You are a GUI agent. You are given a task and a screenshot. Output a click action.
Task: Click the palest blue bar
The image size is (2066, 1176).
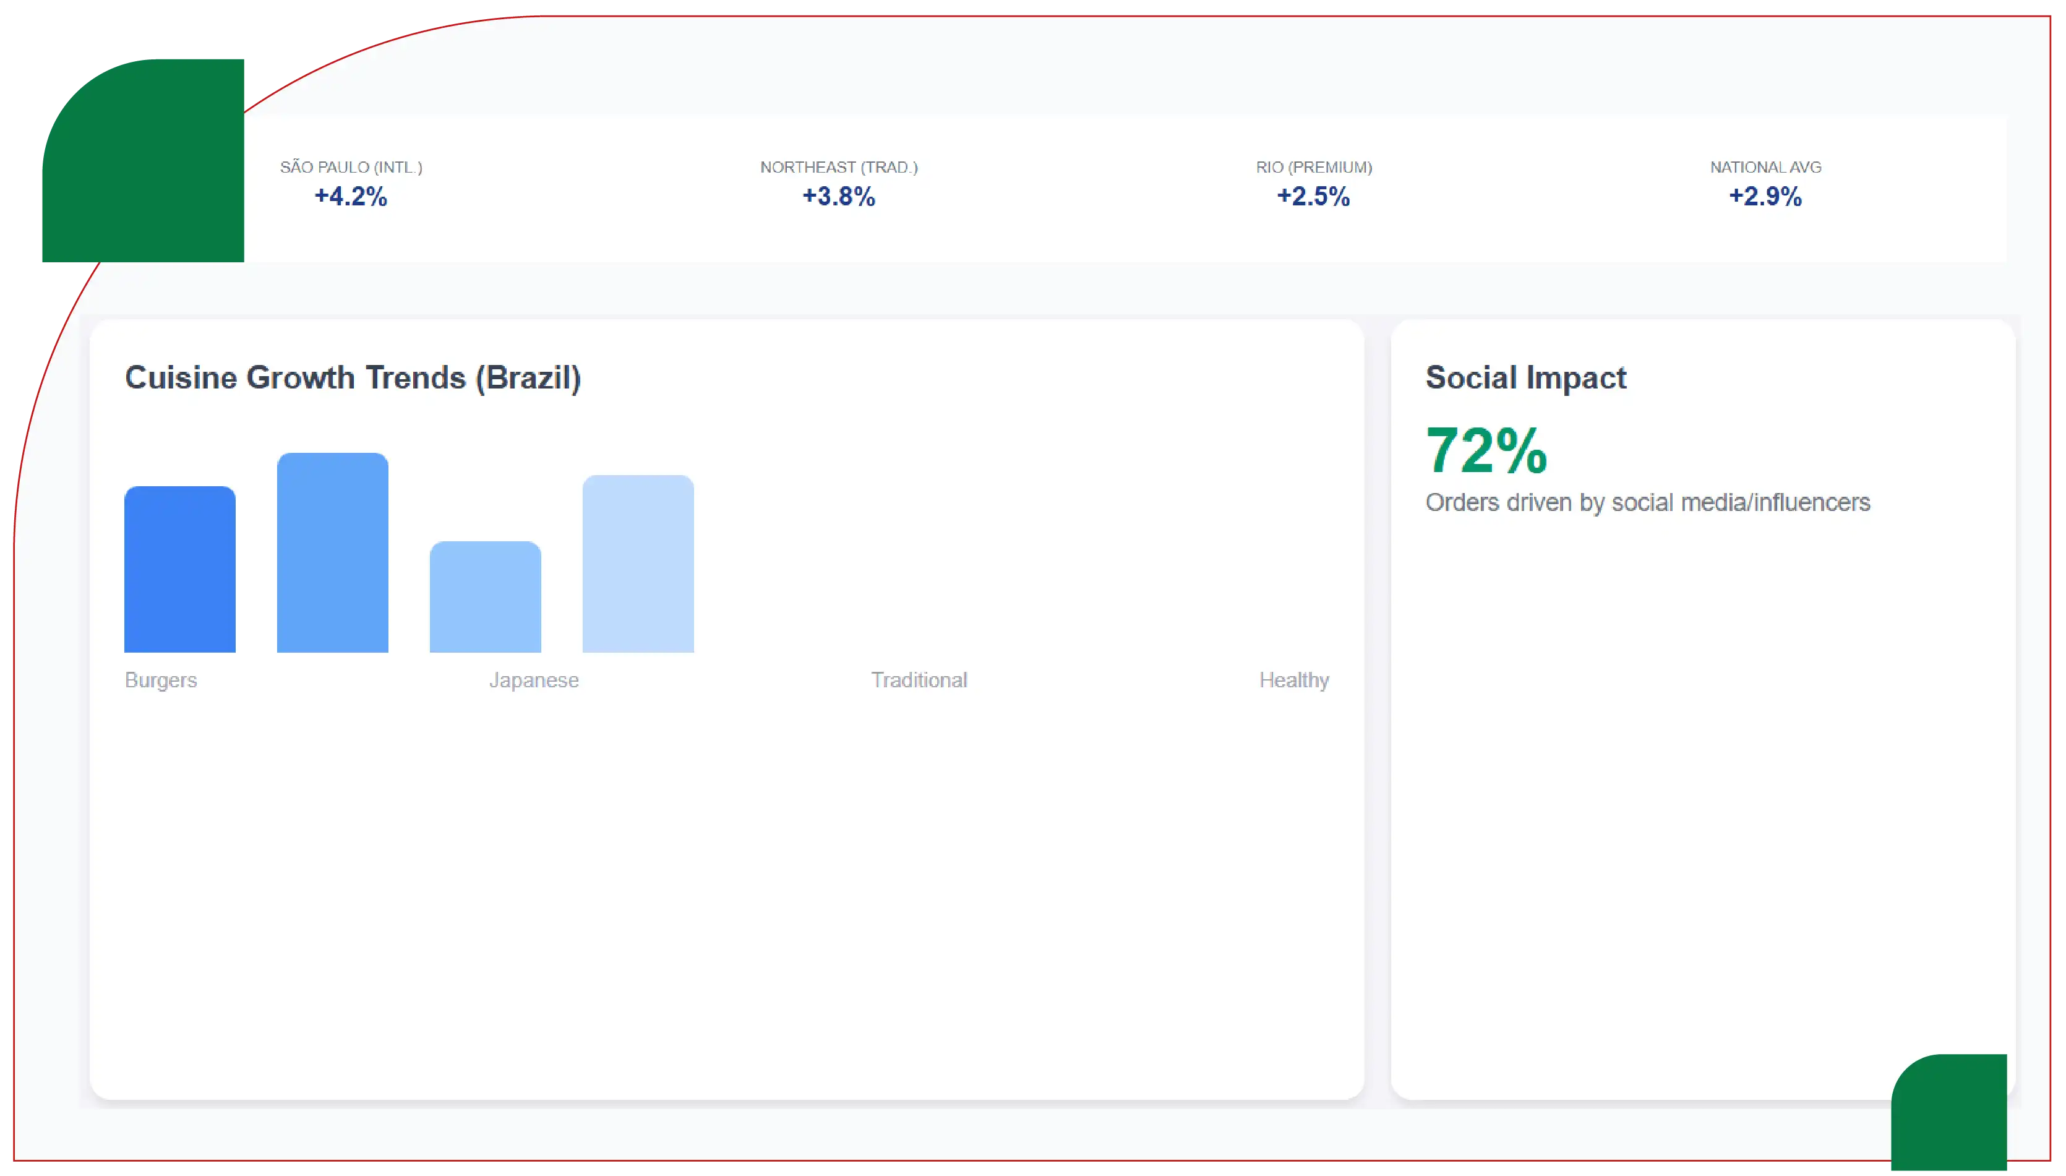point(638,564)
